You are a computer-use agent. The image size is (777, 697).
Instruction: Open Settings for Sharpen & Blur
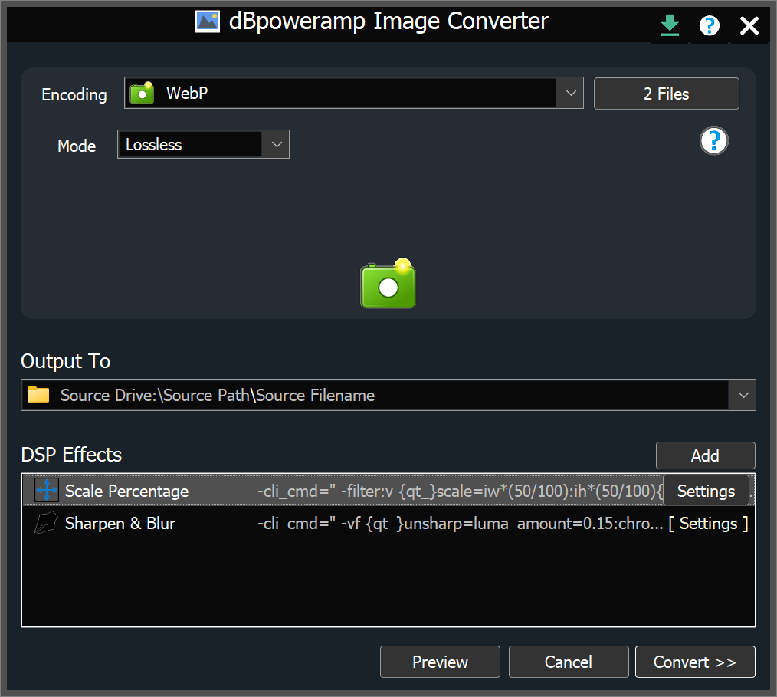(708, 524)
